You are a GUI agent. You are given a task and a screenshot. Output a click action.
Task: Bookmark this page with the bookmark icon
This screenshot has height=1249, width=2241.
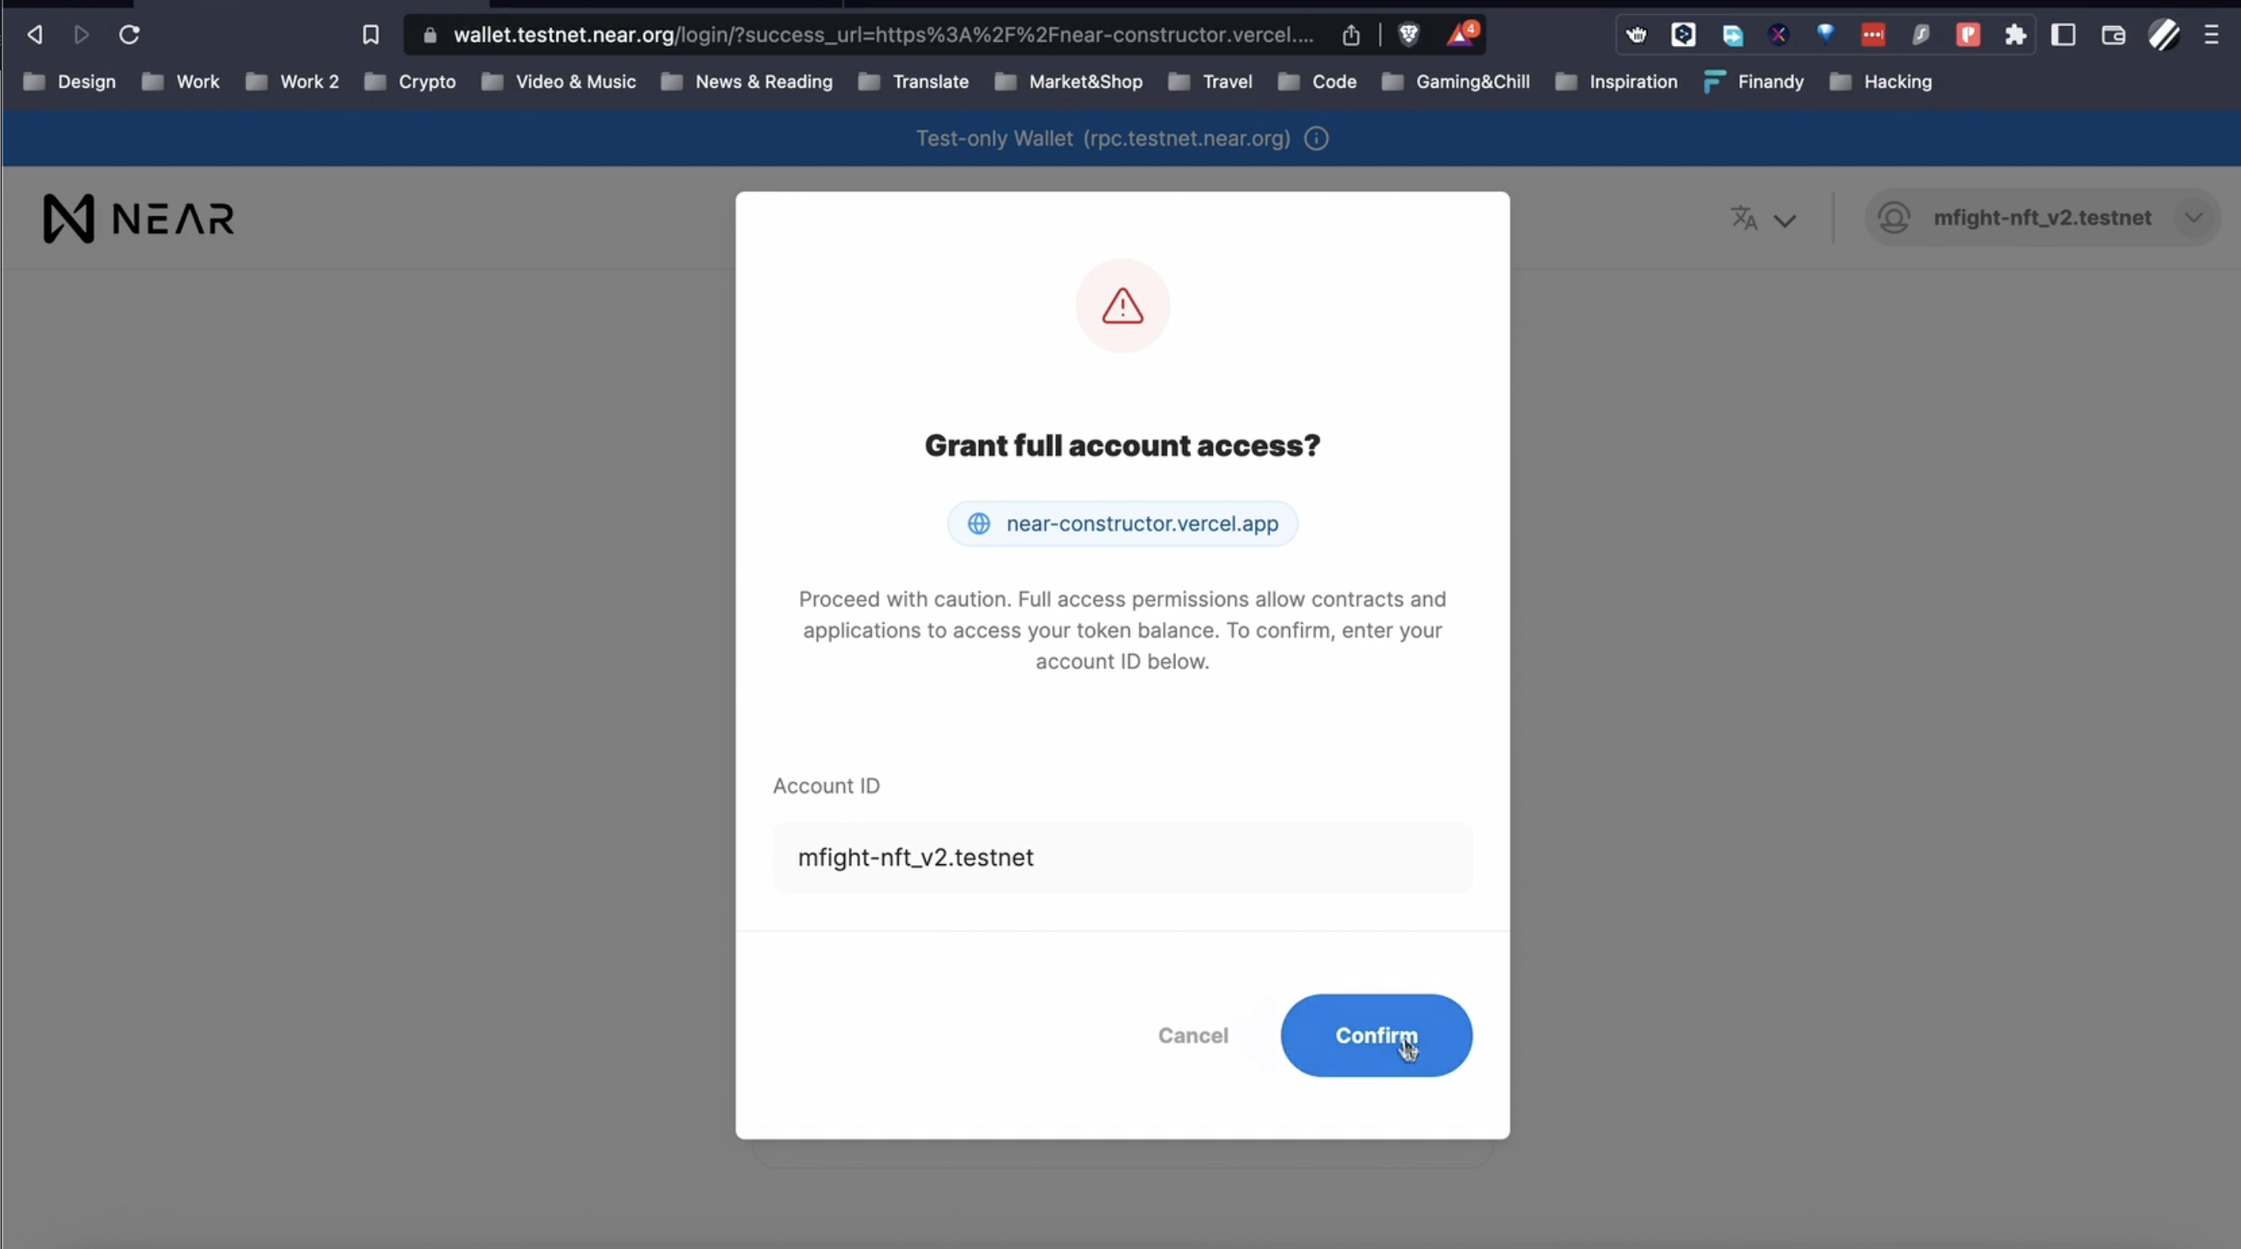point(371,35)
